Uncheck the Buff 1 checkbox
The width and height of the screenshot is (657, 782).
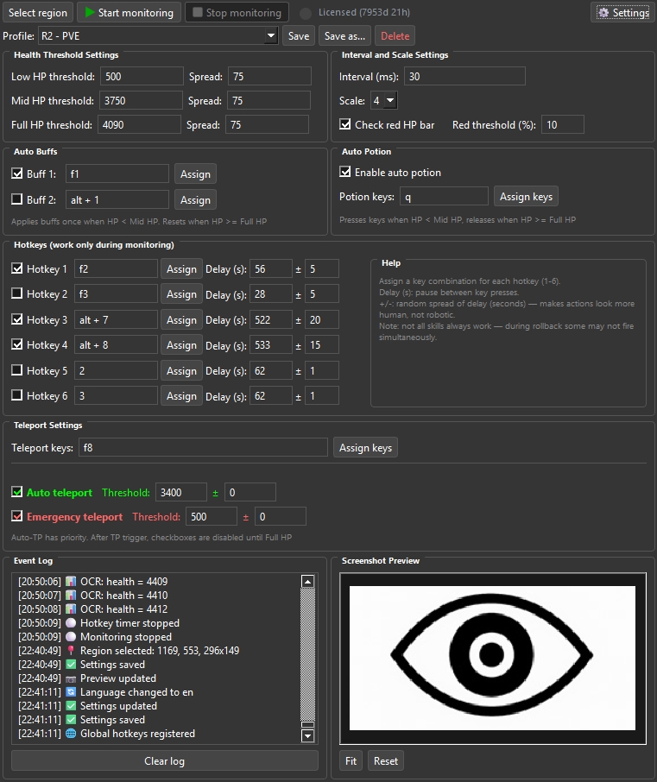pyautogui.click(x=17, y=173)
